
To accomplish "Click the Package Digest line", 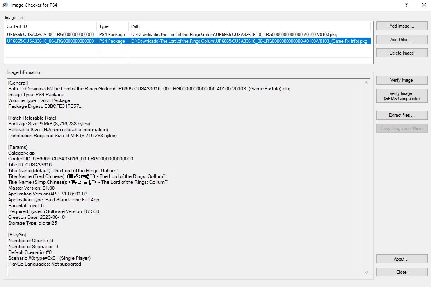I will pos(45,106).
